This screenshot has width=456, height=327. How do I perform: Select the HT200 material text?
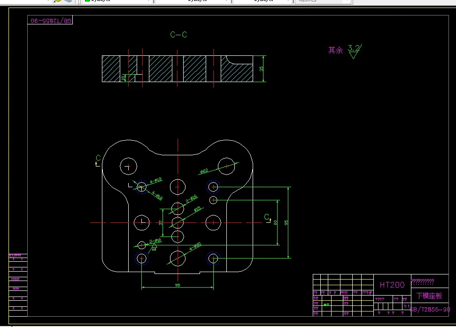pyautogui.click(x=392, y=285)
